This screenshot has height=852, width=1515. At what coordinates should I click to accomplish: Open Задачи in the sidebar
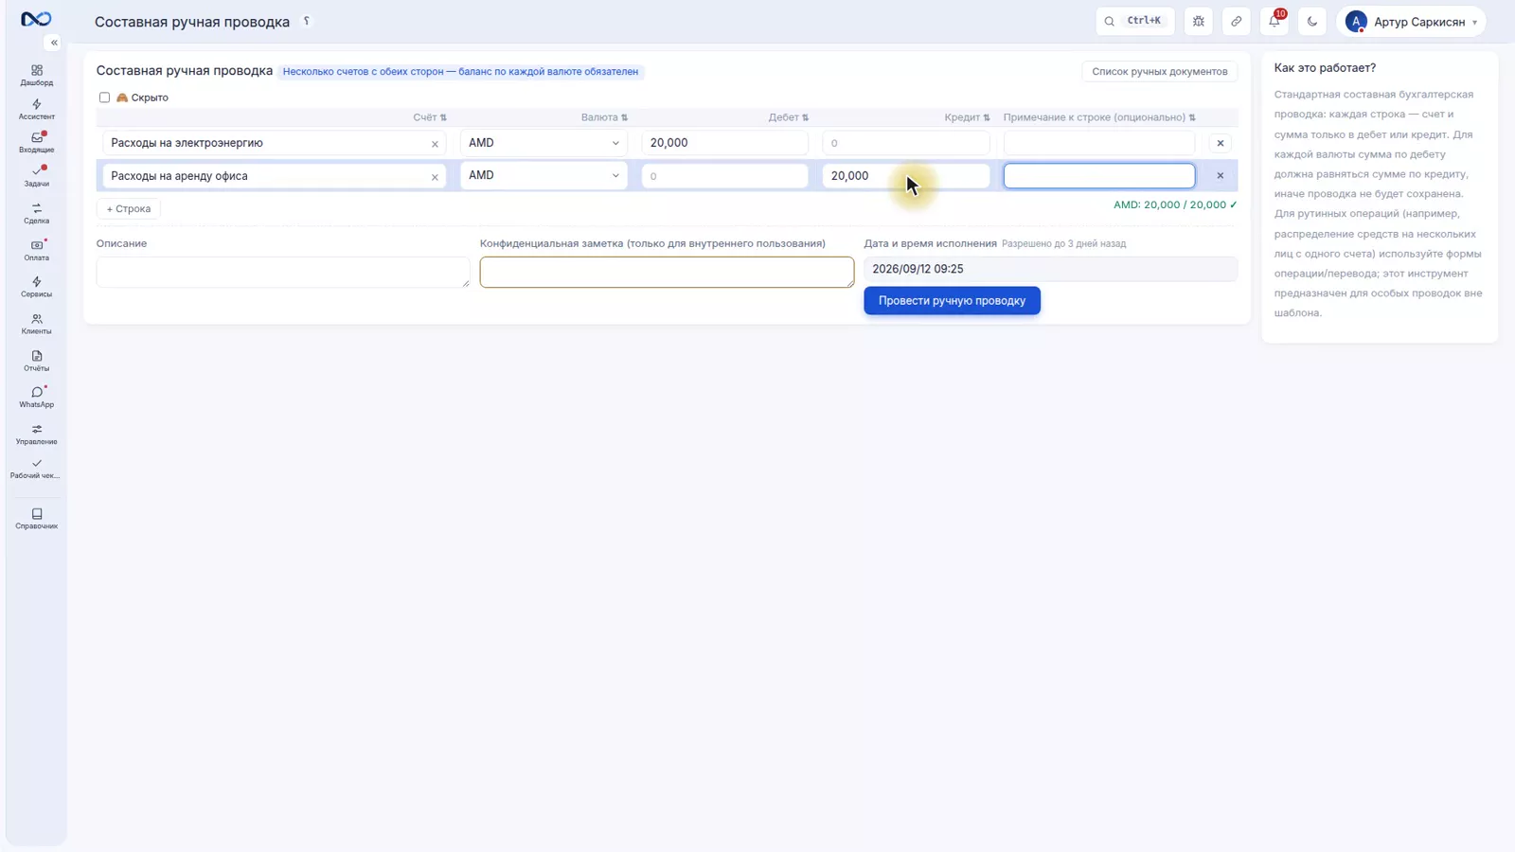click(37, 176)
